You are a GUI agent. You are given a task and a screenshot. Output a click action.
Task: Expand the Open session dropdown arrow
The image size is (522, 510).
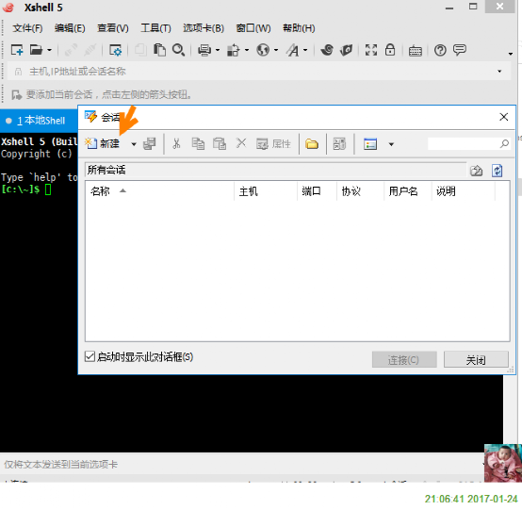click(49, 50)
